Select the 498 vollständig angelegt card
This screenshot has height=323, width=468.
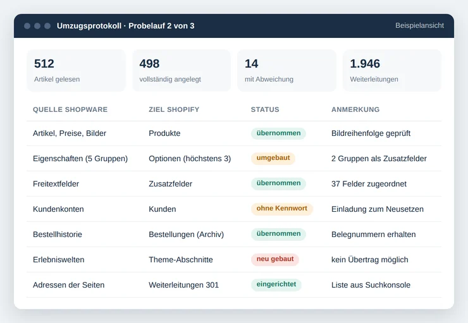tap(182, 71)
